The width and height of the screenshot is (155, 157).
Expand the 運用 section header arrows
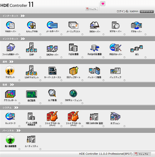[11, 62]
